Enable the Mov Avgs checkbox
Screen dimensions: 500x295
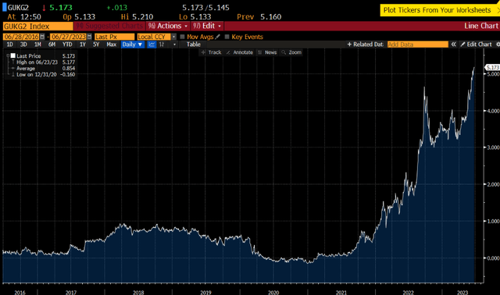click(182, 37)
